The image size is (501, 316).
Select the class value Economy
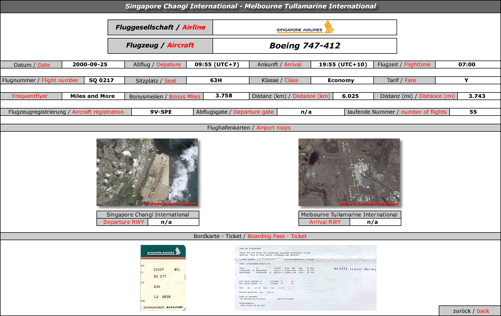tap(341, 81)
